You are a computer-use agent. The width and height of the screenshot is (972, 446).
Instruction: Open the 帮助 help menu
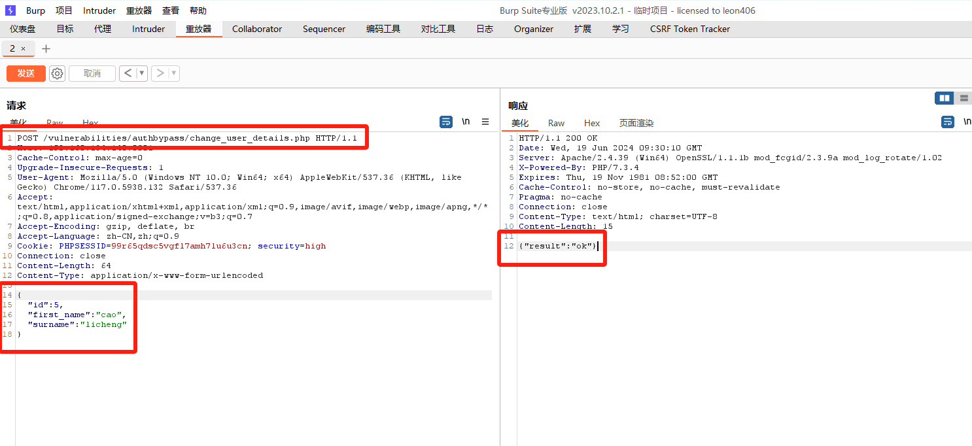tap(198, 10)
